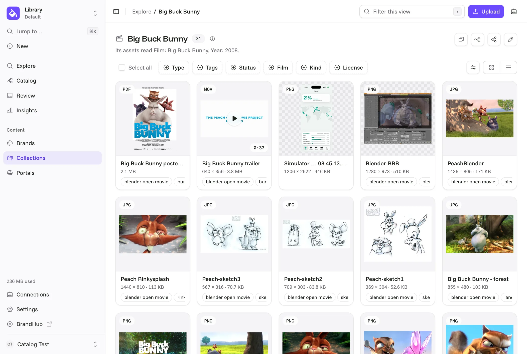The width and height of the screenshot is (527, 354).
Task: Click the Library logo icon
Action: 13,13
